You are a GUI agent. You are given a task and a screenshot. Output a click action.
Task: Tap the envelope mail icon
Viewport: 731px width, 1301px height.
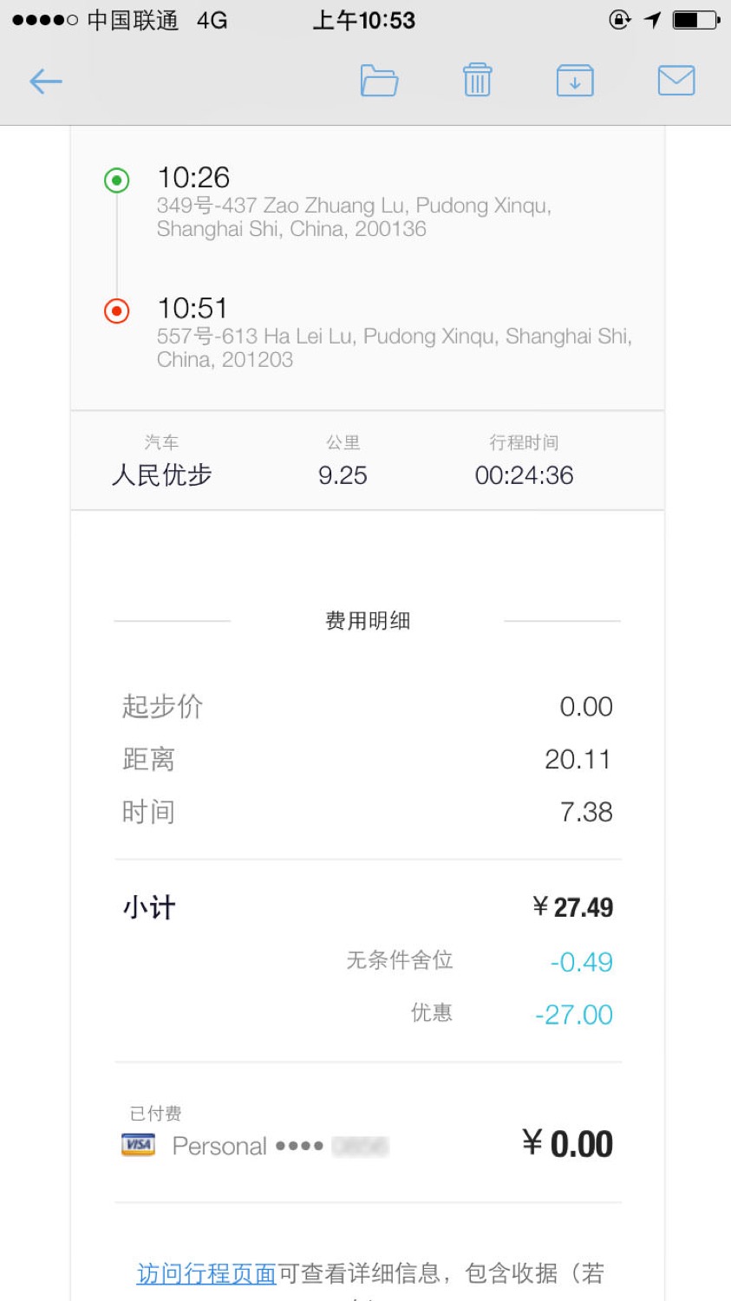click(x=676, y=81)
